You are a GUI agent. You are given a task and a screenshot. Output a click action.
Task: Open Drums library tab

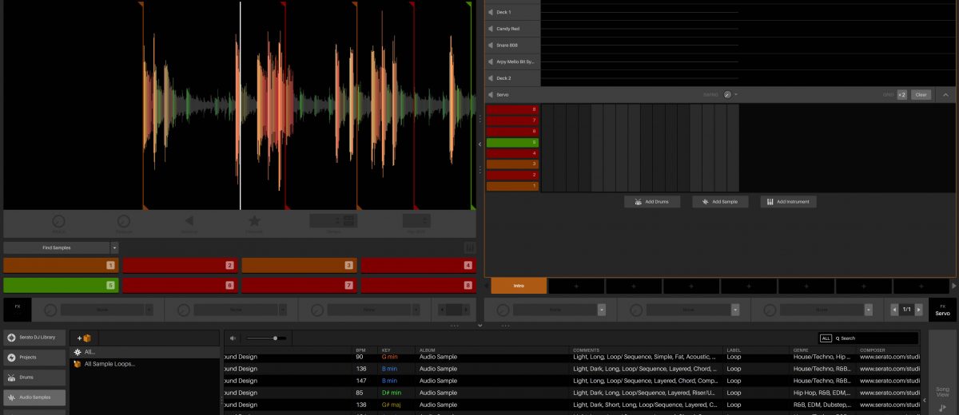(35, 377)
